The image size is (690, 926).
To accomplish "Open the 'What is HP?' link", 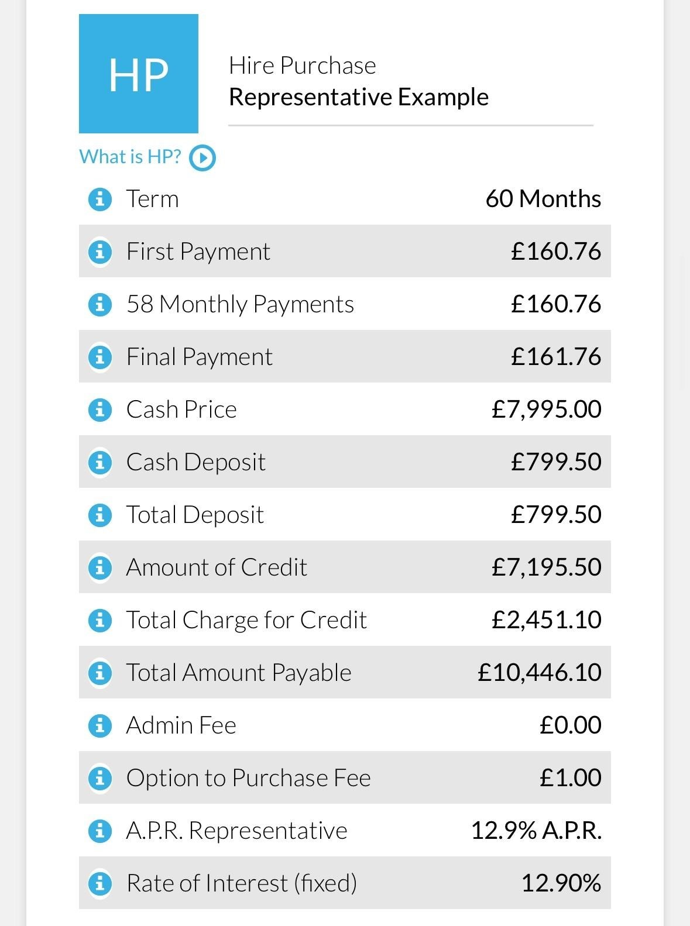I will pos(130,157).
